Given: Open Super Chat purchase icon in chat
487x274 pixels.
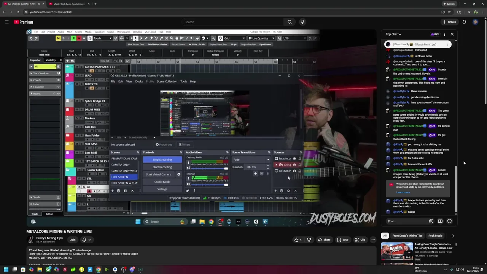Looking at the screenshot, I should [440, 221].
